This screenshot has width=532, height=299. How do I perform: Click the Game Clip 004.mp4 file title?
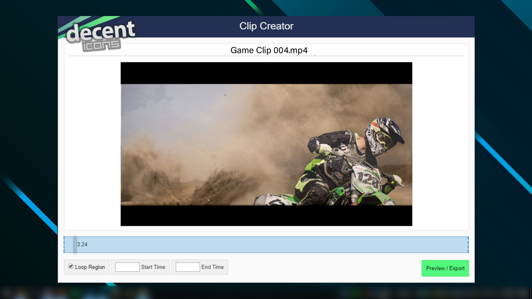pos(269,50)
